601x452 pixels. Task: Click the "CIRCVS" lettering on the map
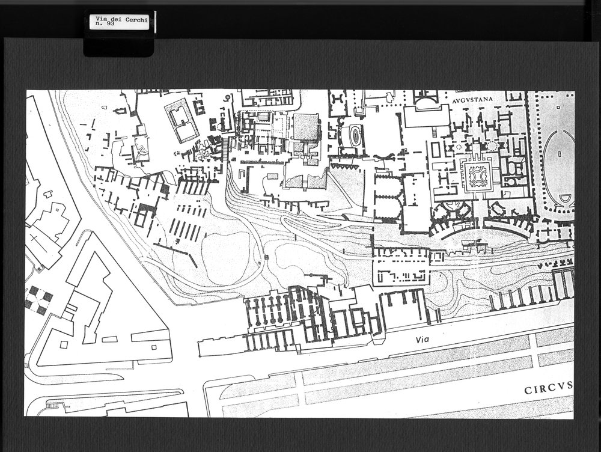[x=549, y=389]
